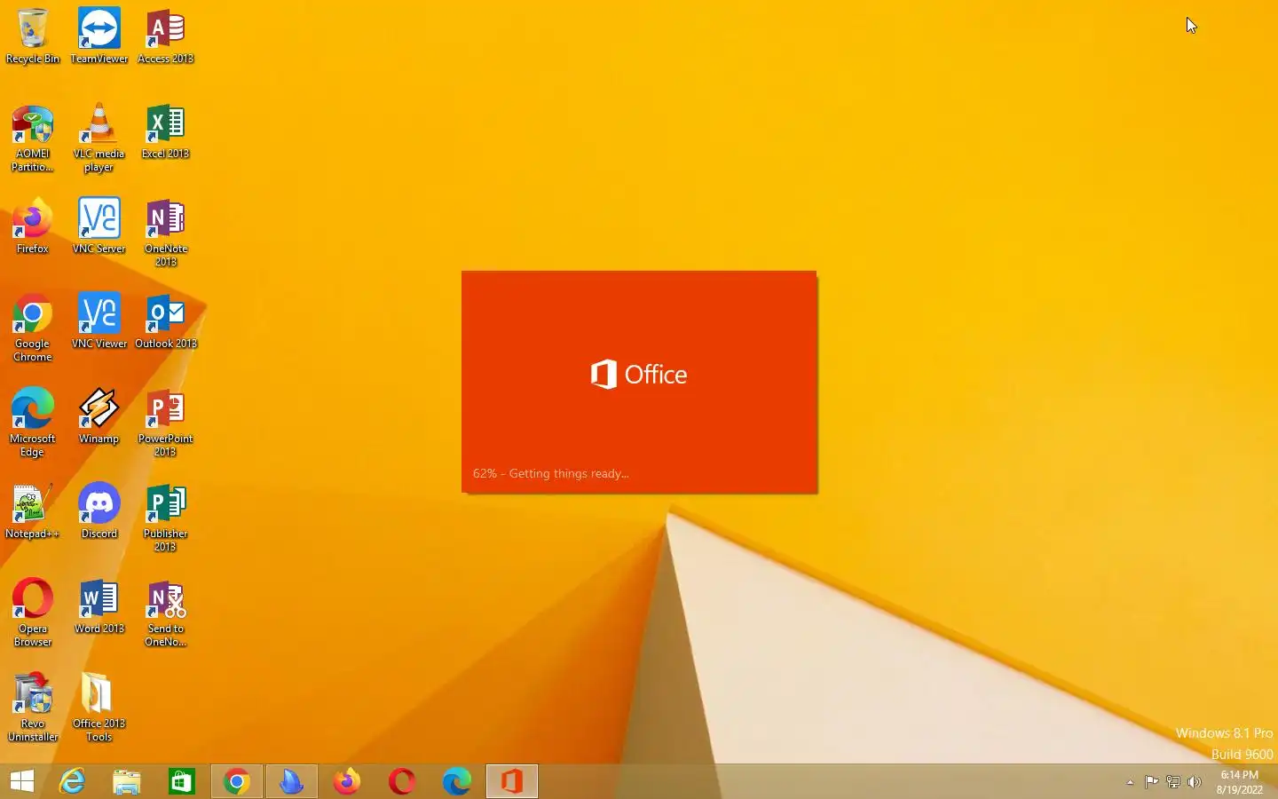This screenshot has height=799, width=1278.
Task: Select the Publisher 2013 shortcut
Action: pos(165,518)
